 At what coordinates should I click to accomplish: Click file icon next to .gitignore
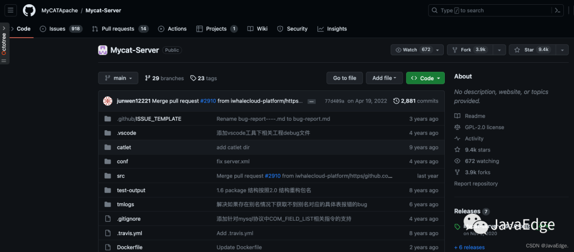click(x=107, y=219)
